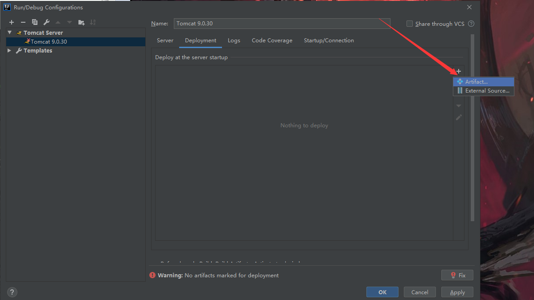The height and width of the screenshot is (300, 534).
Task: Click the warning error icon
Action: [152, 275]
